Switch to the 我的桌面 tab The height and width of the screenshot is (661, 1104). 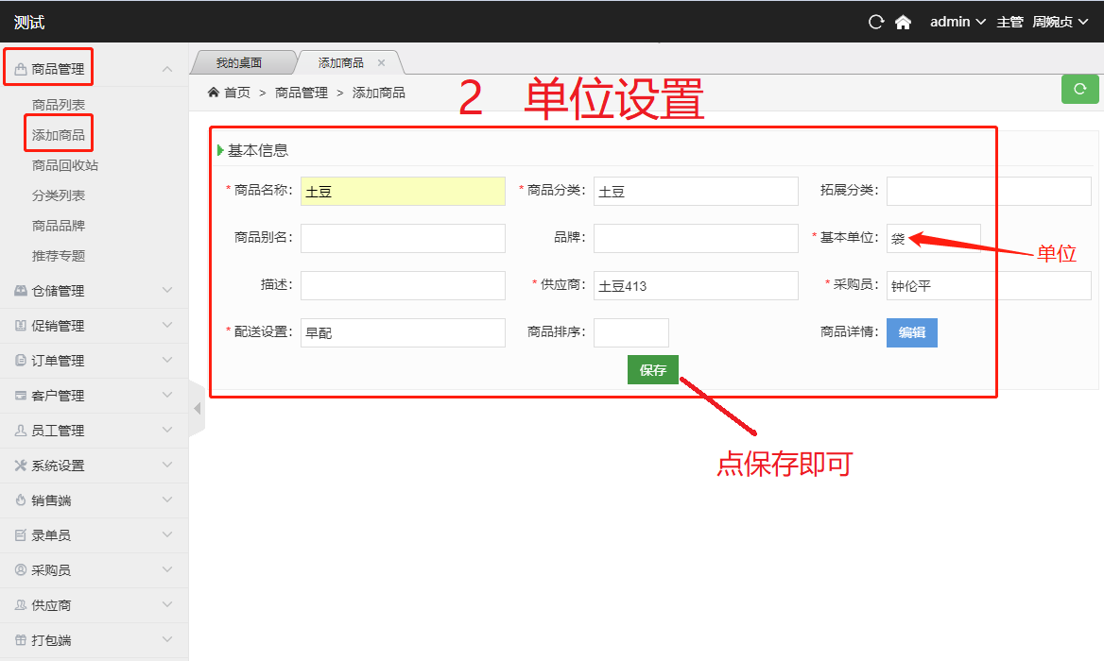click(x=238, y=63)
